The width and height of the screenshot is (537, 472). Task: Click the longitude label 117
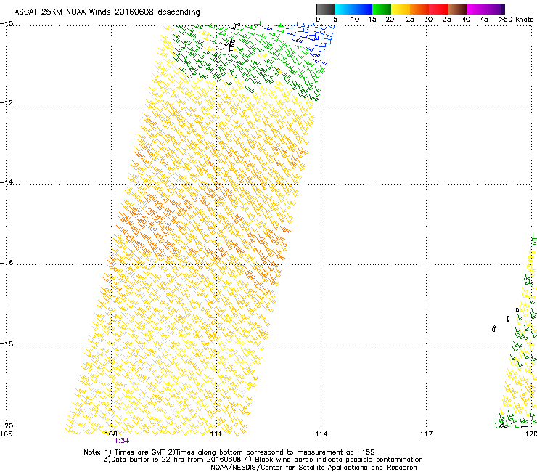427,434
